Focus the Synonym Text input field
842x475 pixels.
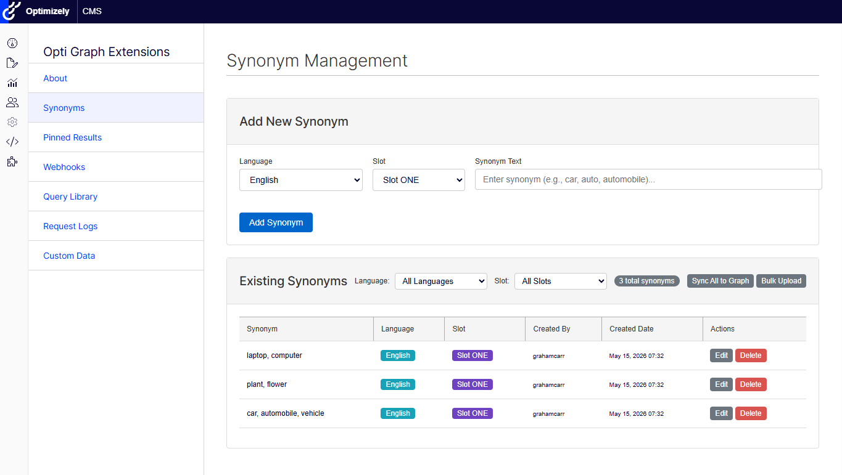coord(648,179)
